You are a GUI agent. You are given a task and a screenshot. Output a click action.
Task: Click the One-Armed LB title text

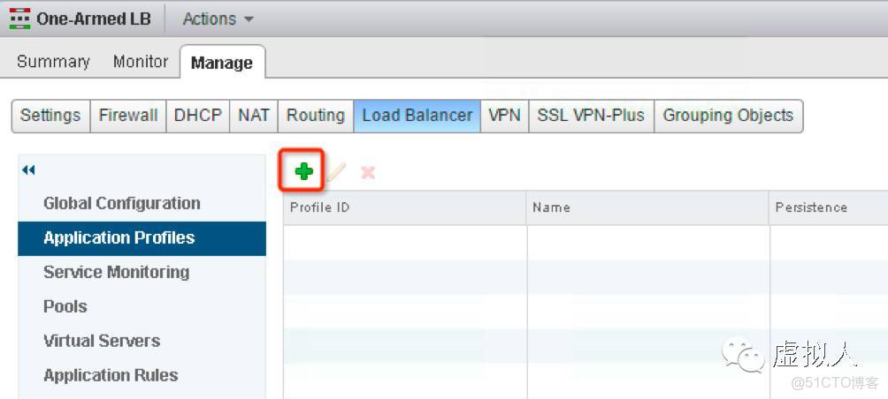94,19
